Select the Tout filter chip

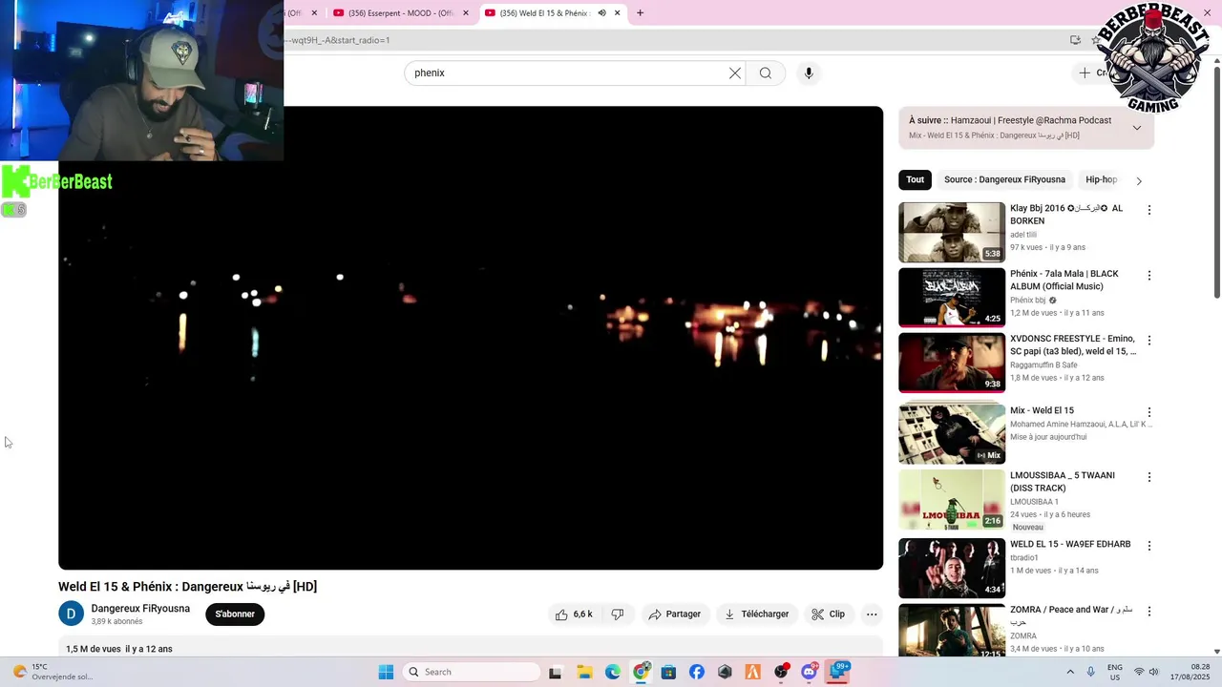[x=915, y=179]
